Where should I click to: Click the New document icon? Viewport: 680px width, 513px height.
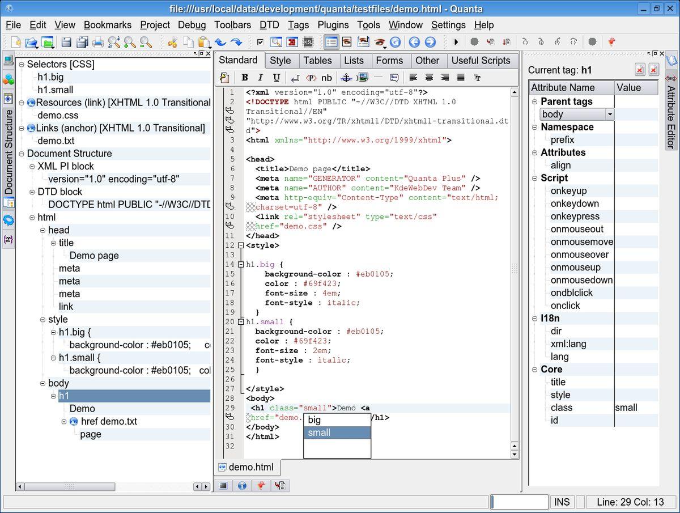16,42
